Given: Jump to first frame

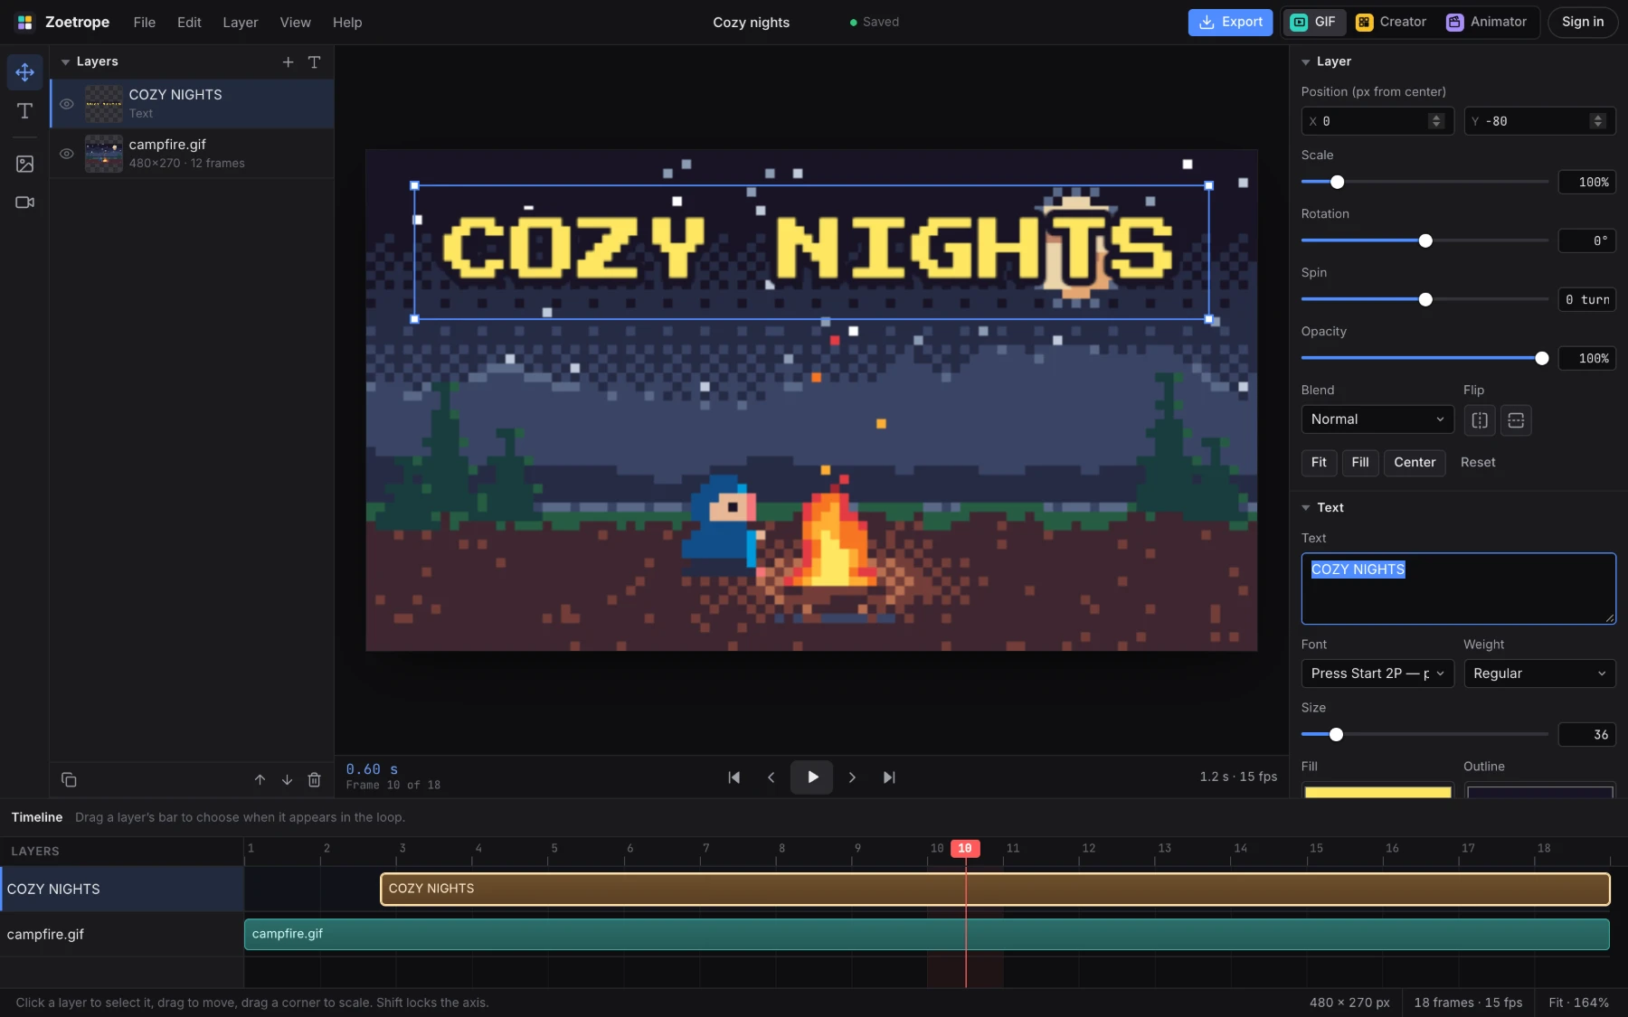Looking at the screenshot, I should (734, 777).
